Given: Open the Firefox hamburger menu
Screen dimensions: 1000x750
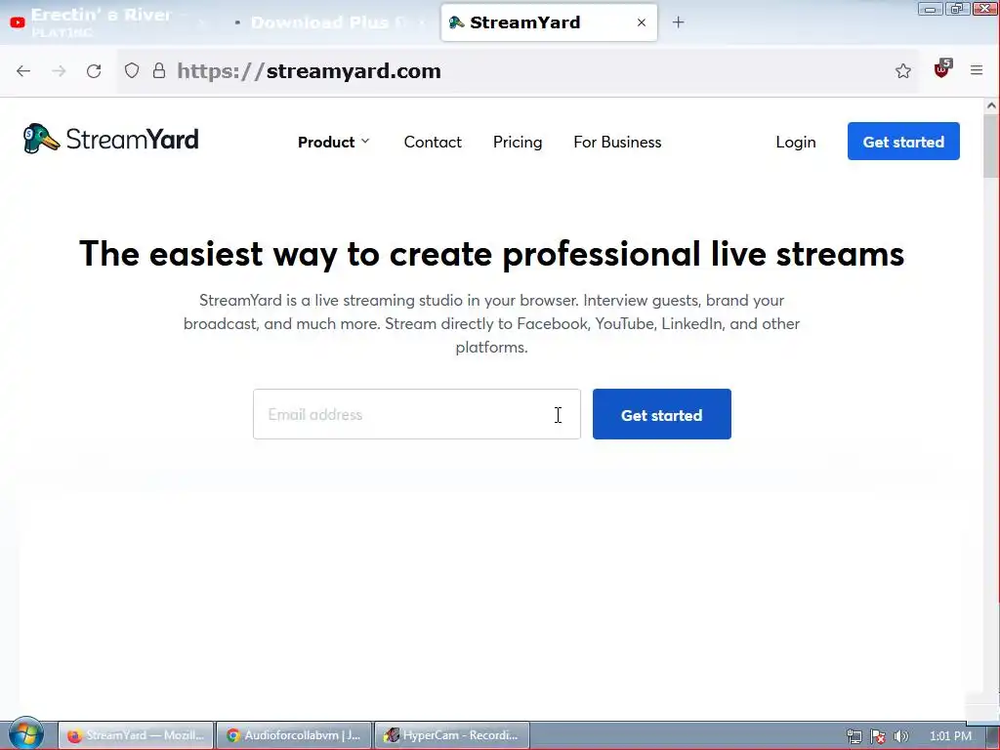Looking at the screenshot, I should pyautogui.click(x=977, y=70).
